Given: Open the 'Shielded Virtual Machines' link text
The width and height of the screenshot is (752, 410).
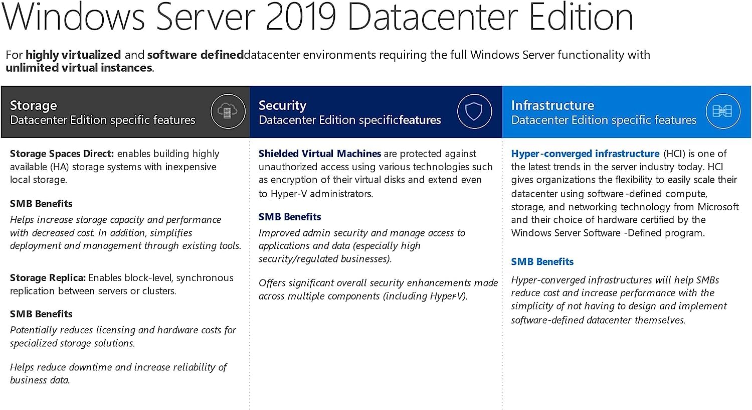Looking at the screenshot, I should coord(320,154).
